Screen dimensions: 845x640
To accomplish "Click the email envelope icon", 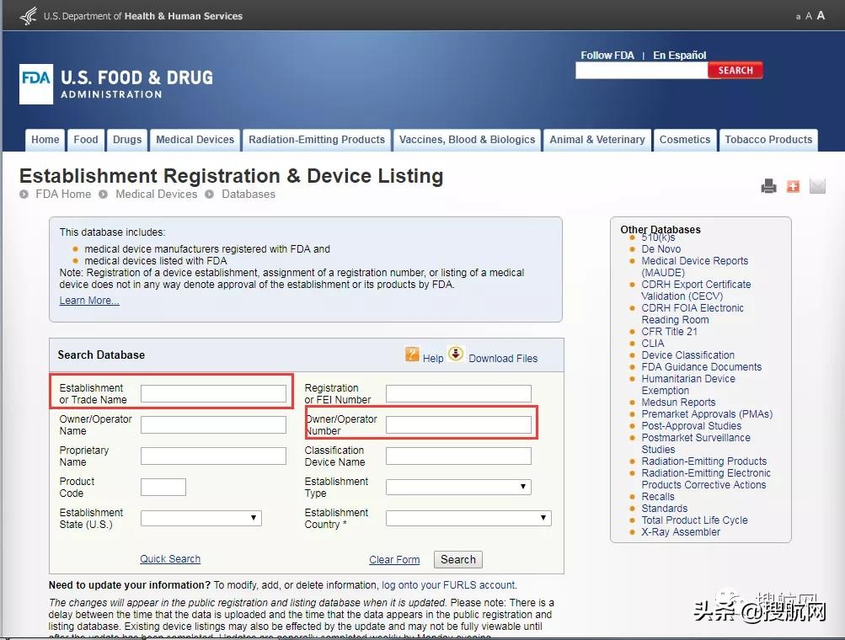I will [817, 186].
